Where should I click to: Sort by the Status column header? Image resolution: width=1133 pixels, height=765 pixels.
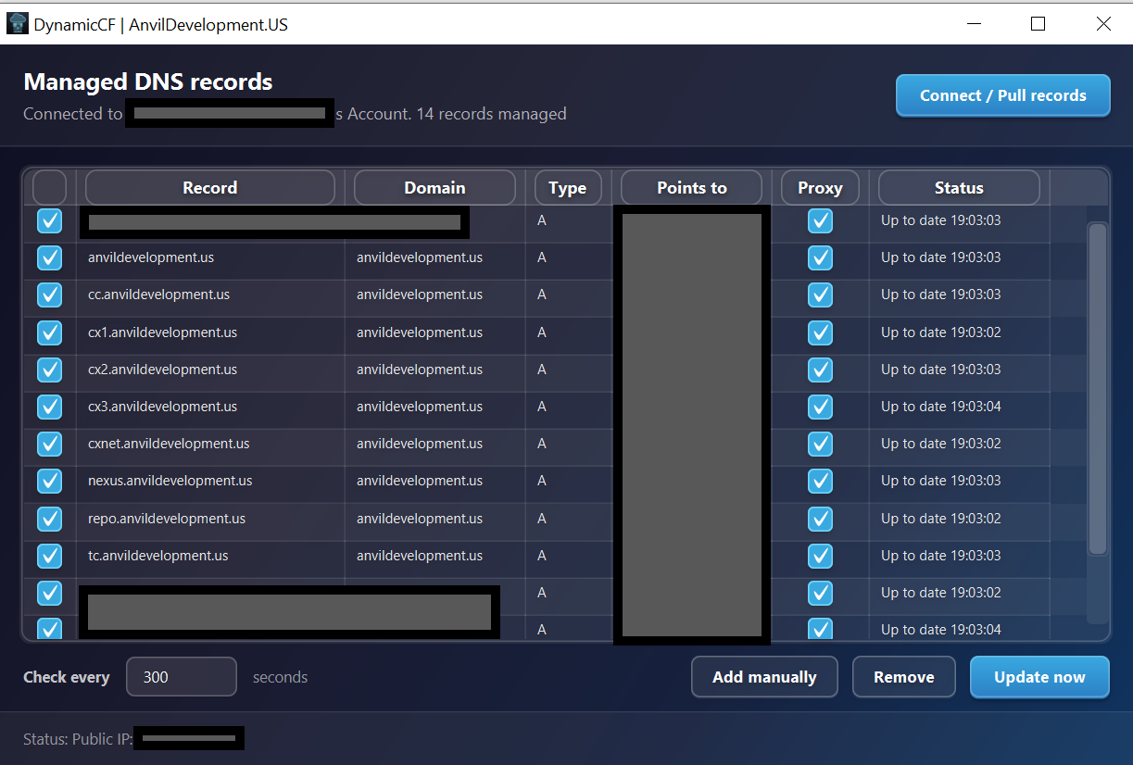point(959,187)
